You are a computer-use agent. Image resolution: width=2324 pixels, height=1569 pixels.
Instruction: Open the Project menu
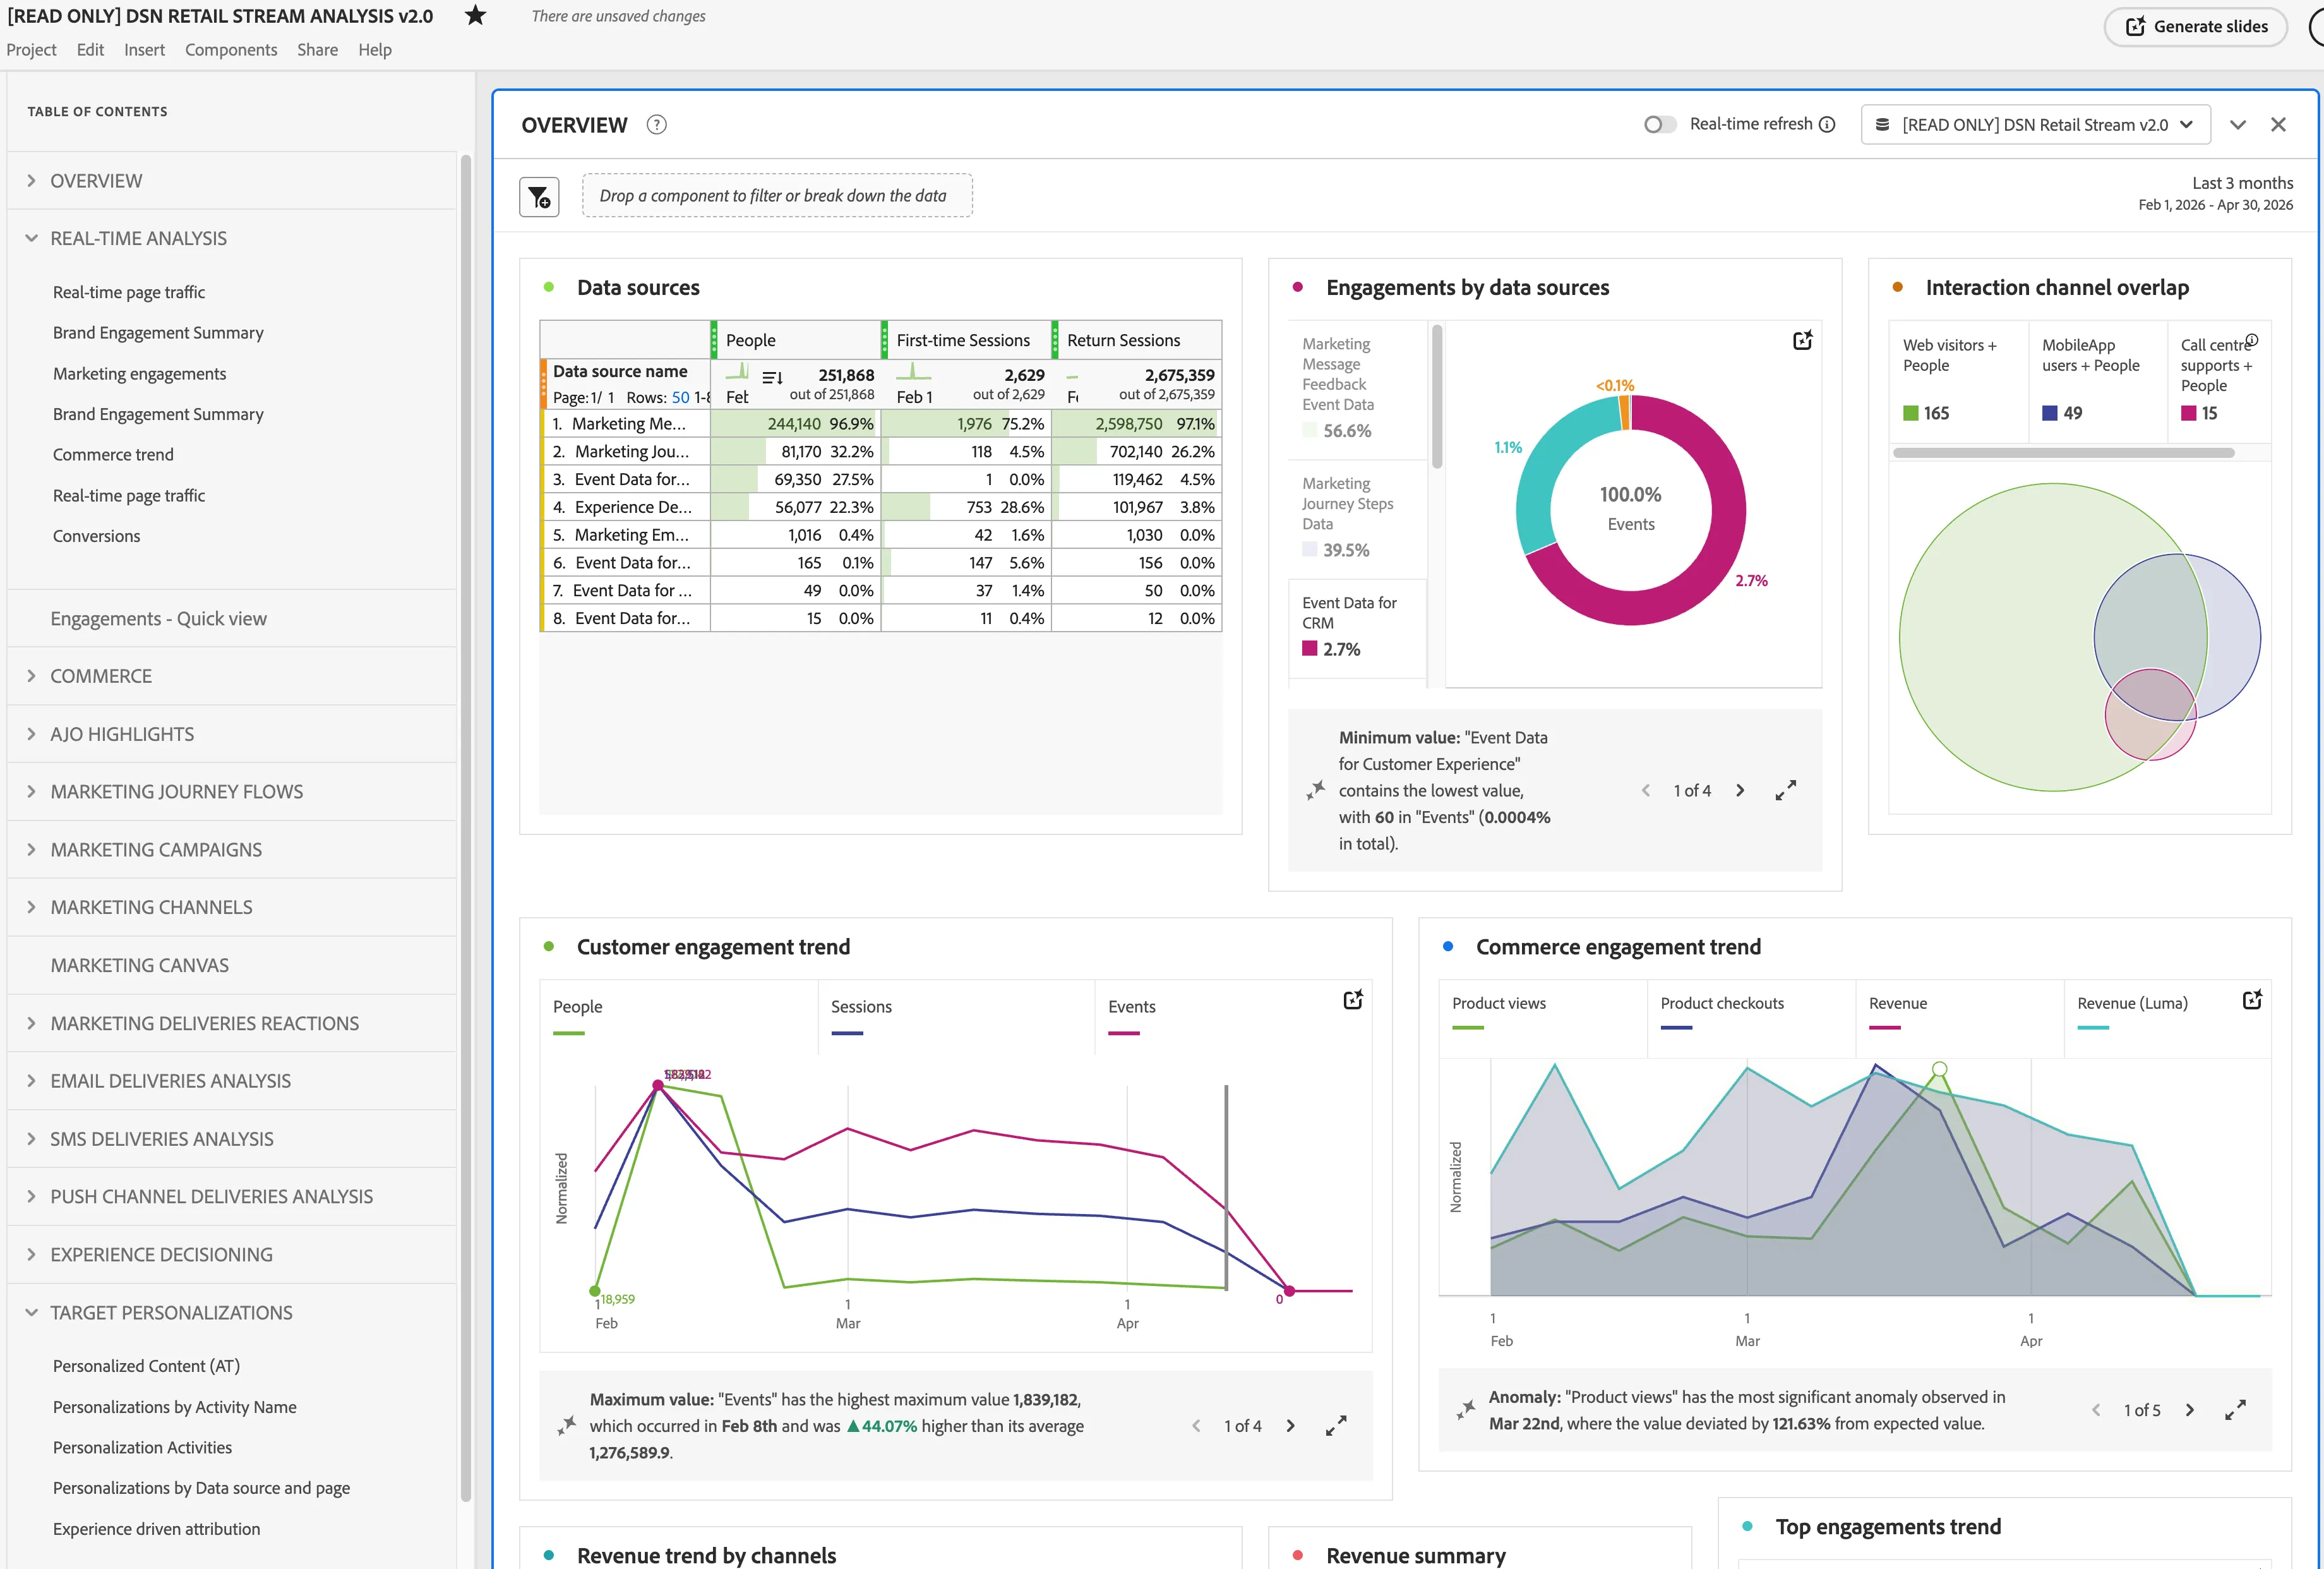pyautogui.click(x=31, y=50)
